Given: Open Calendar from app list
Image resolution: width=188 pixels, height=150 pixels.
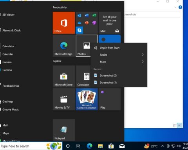Looking at the screenshot, I should [x=8, y=54].
